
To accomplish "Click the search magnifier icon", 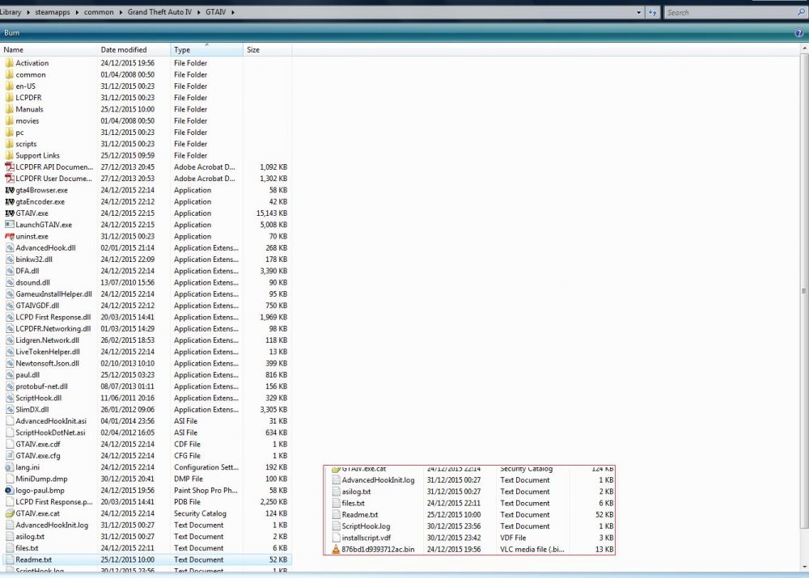I will [x=801, y=12].
